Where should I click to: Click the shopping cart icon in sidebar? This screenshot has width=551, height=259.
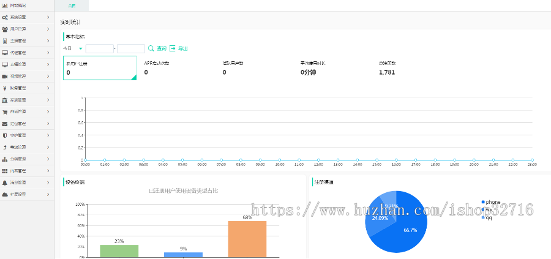tap(5, 112)
